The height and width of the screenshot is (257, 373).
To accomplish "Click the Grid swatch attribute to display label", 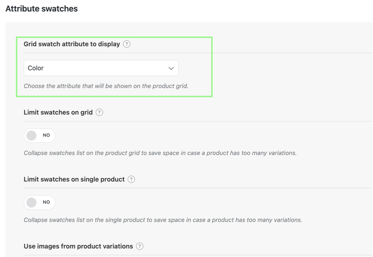I will coord(72,44).
